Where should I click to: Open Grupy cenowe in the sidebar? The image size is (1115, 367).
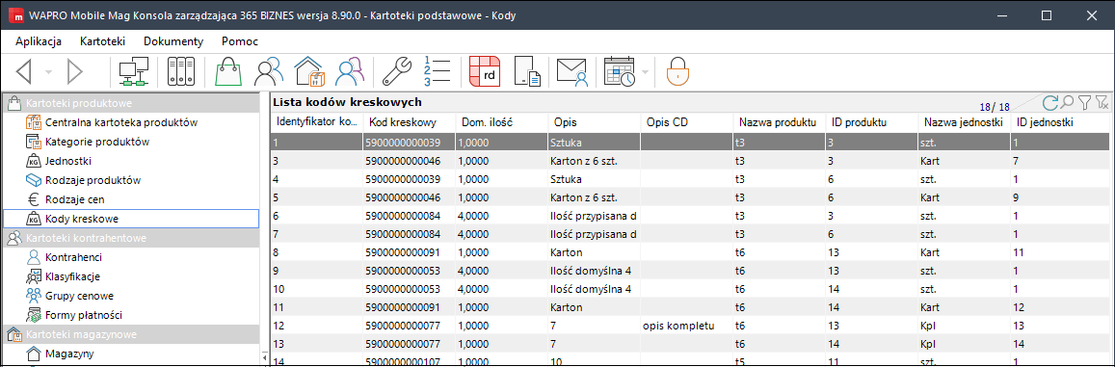tap(80, 295)
